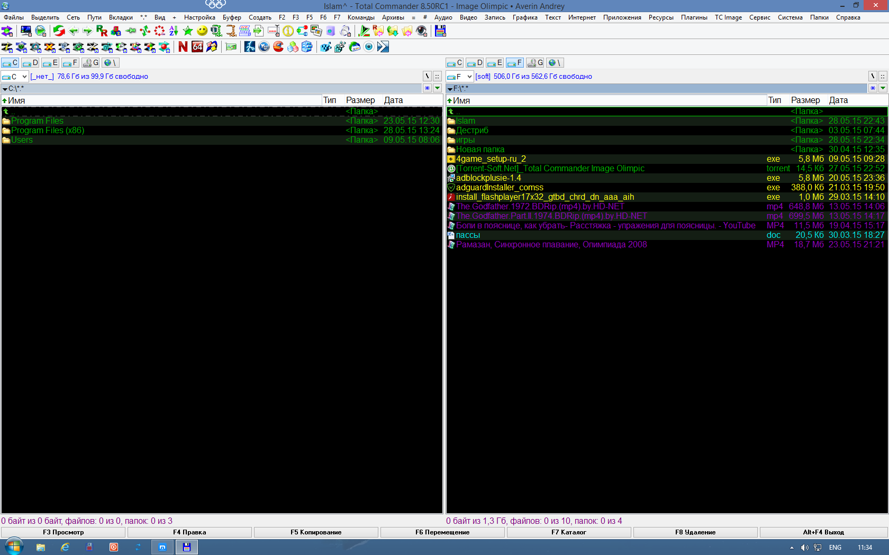The height and width of the screenshot is (555, 889).
Task: Click the yellow info circle icon
Action: (x=288, y=31)
